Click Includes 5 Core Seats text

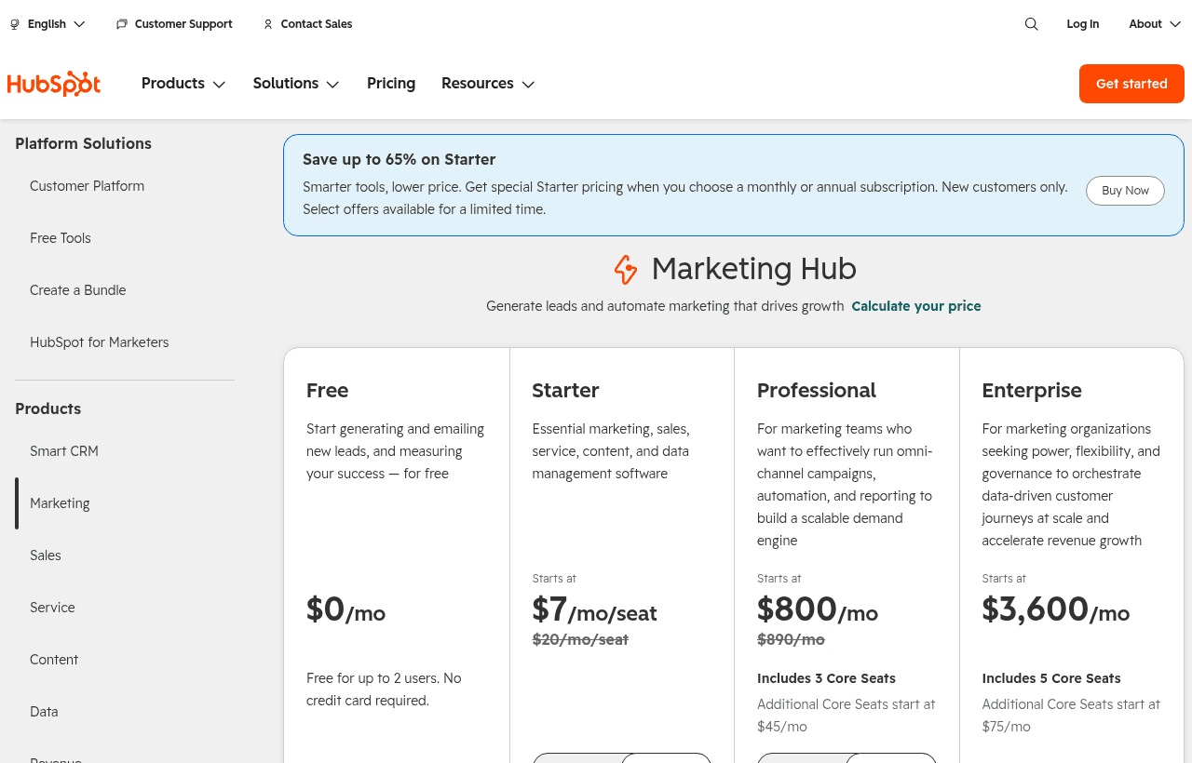[1051, 678]
